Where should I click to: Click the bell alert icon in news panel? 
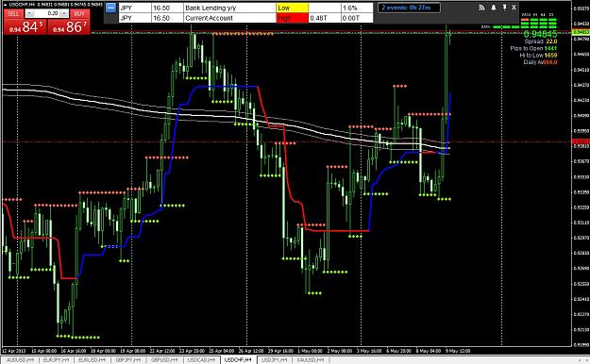click(x=494, y=8)
